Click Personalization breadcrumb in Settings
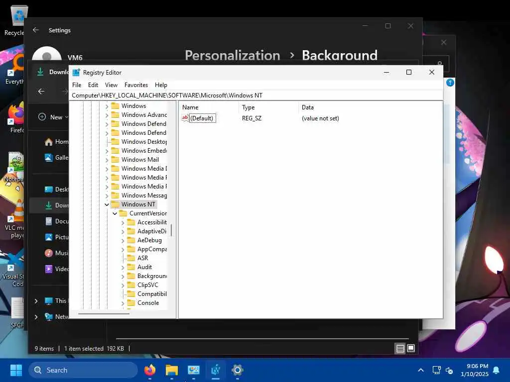Viewport: 510px width, 382px height. [x=233, y=55]
